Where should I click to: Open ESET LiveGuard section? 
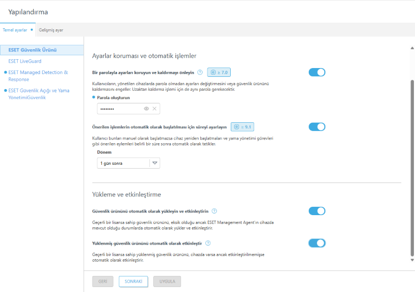[x=25, y=61]
